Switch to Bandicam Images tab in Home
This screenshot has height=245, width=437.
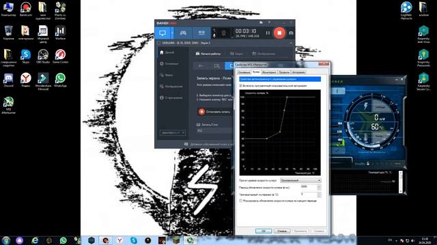click(264, 54)
